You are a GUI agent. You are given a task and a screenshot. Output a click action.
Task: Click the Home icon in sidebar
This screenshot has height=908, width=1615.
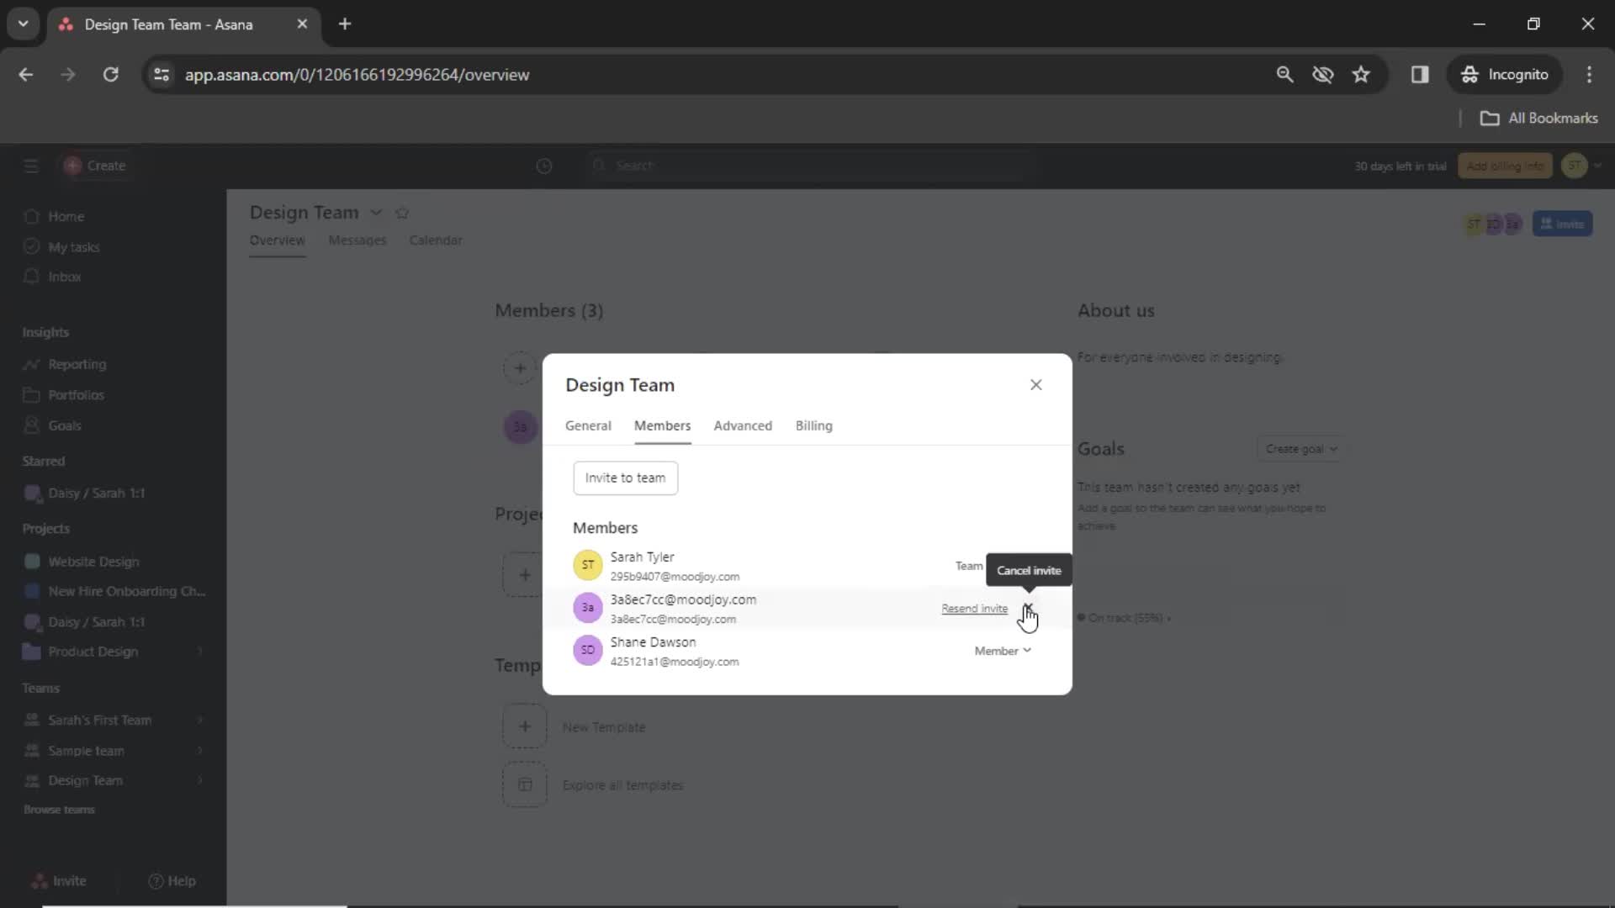click(x=31, y=215)
